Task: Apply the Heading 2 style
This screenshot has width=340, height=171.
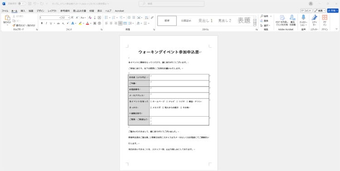Action: click(225, 20)
